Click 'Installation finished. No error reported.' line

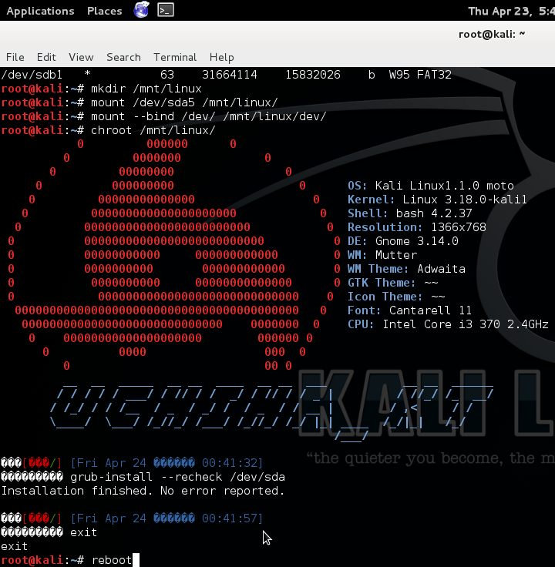[143, 491]
